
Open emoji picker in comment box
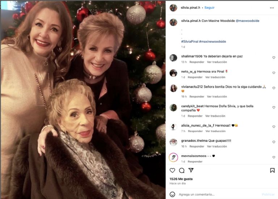173,194
